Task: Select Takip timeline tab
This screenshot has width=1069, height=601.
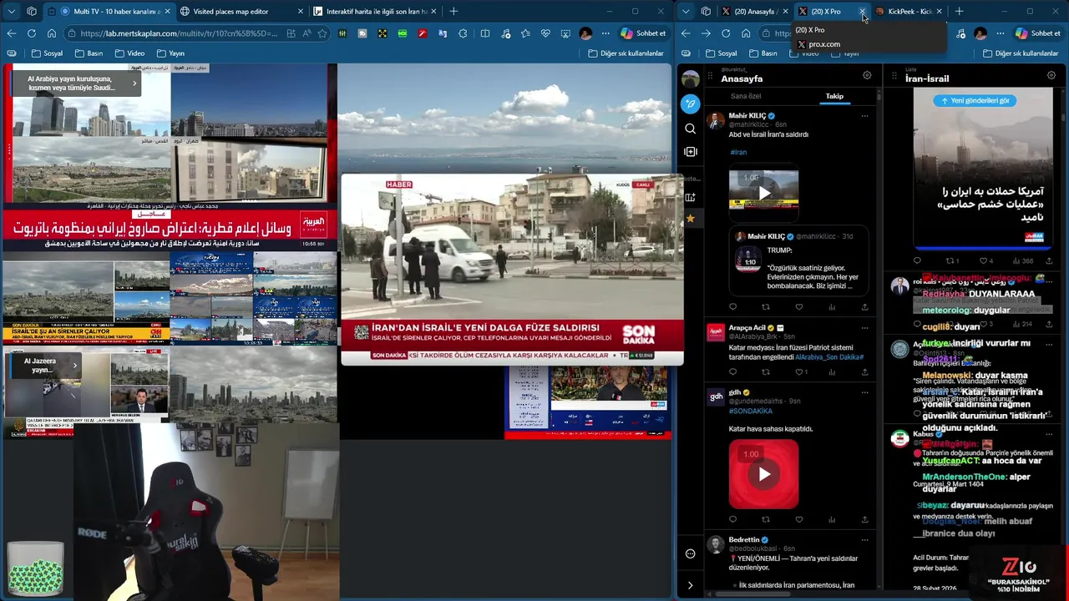Action: pos(834,96)
